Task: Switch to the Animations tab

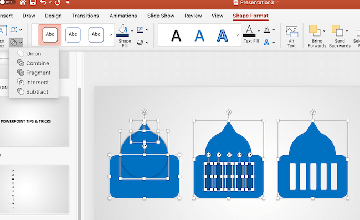Action: pyautogui.click(x=124, y=16)
